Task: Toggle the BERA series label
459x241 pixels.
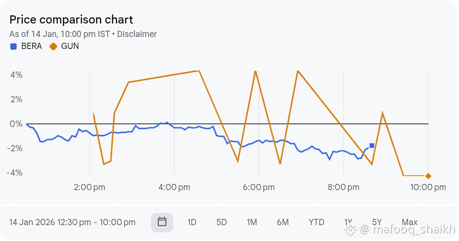Action: (x=31, y=47)
